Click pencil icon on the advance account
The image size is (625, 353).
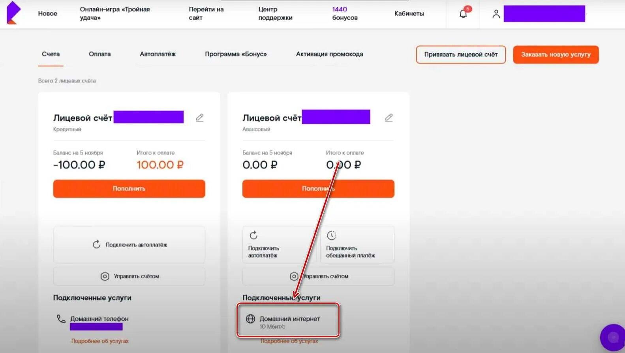coord(389,118)
